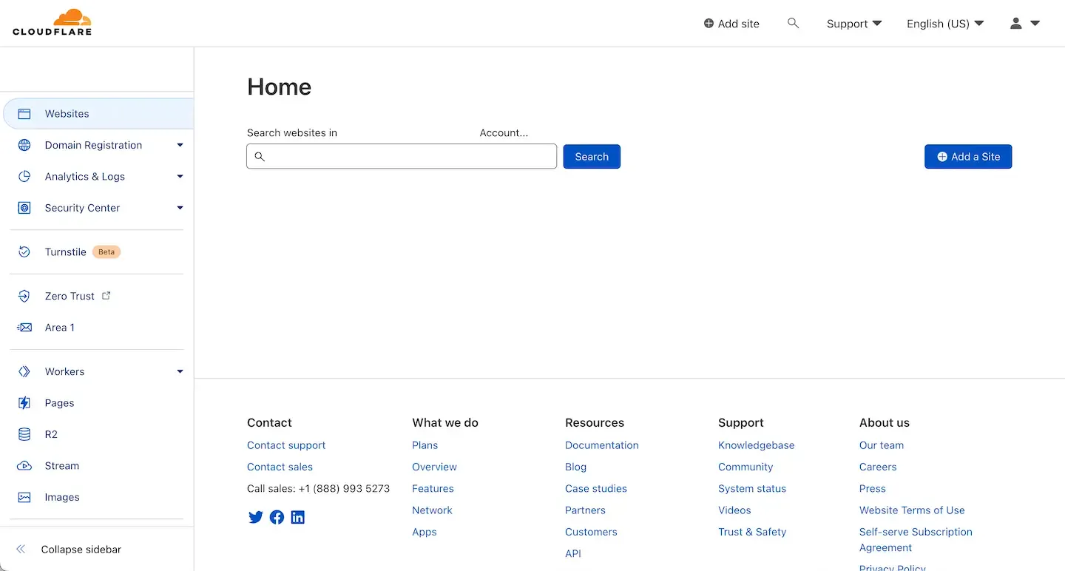Expand the Analytics & Logs submenu arrow
The image size is (1065, 571).
[180, 177]
